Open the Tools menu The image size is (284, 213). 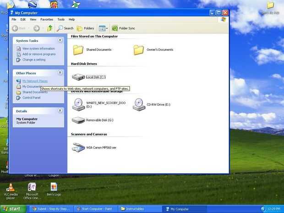click(61, 19)
